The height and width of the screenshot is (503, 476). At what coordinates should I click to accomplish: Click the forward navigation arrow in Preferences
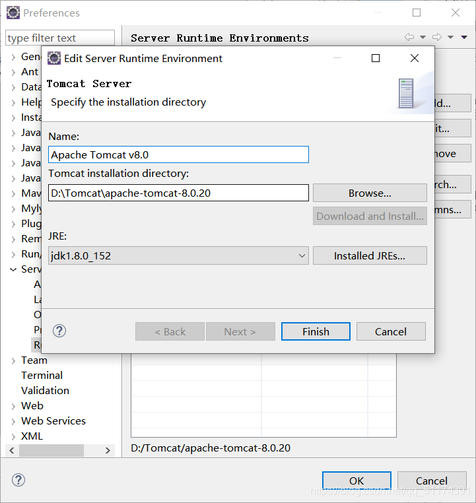[x=437, y=37]
